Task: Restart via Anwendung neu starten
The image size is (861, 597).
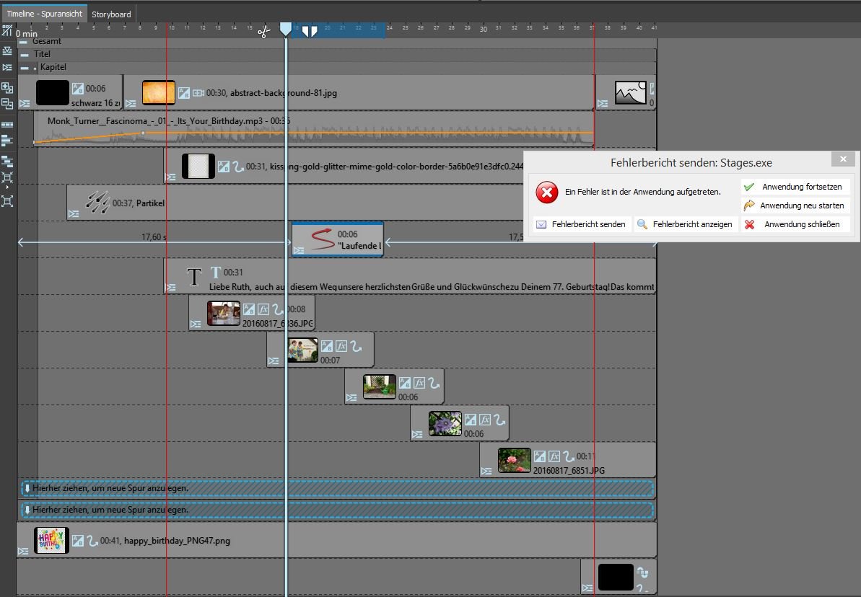Action: click(795, 205)
